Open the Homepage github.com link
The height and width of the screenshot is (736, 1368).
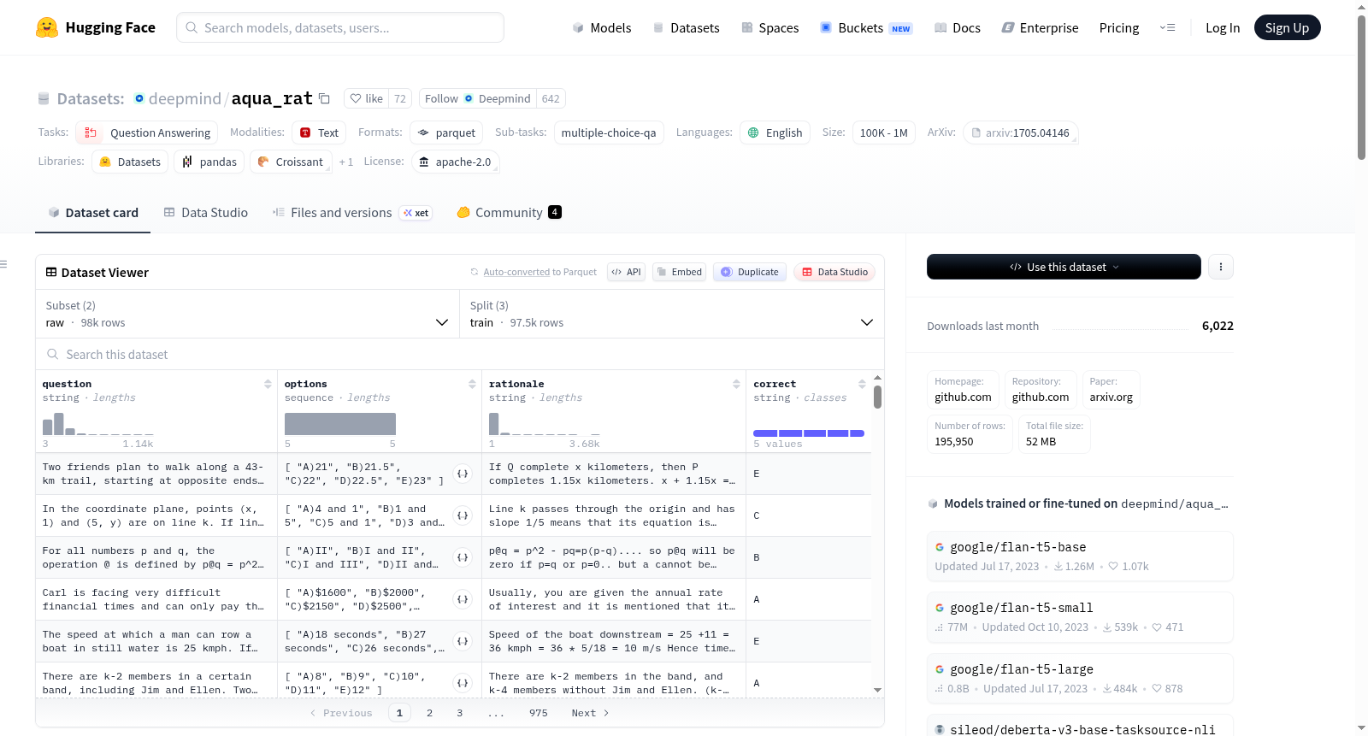pyautogui.click(x=963, y=390)
